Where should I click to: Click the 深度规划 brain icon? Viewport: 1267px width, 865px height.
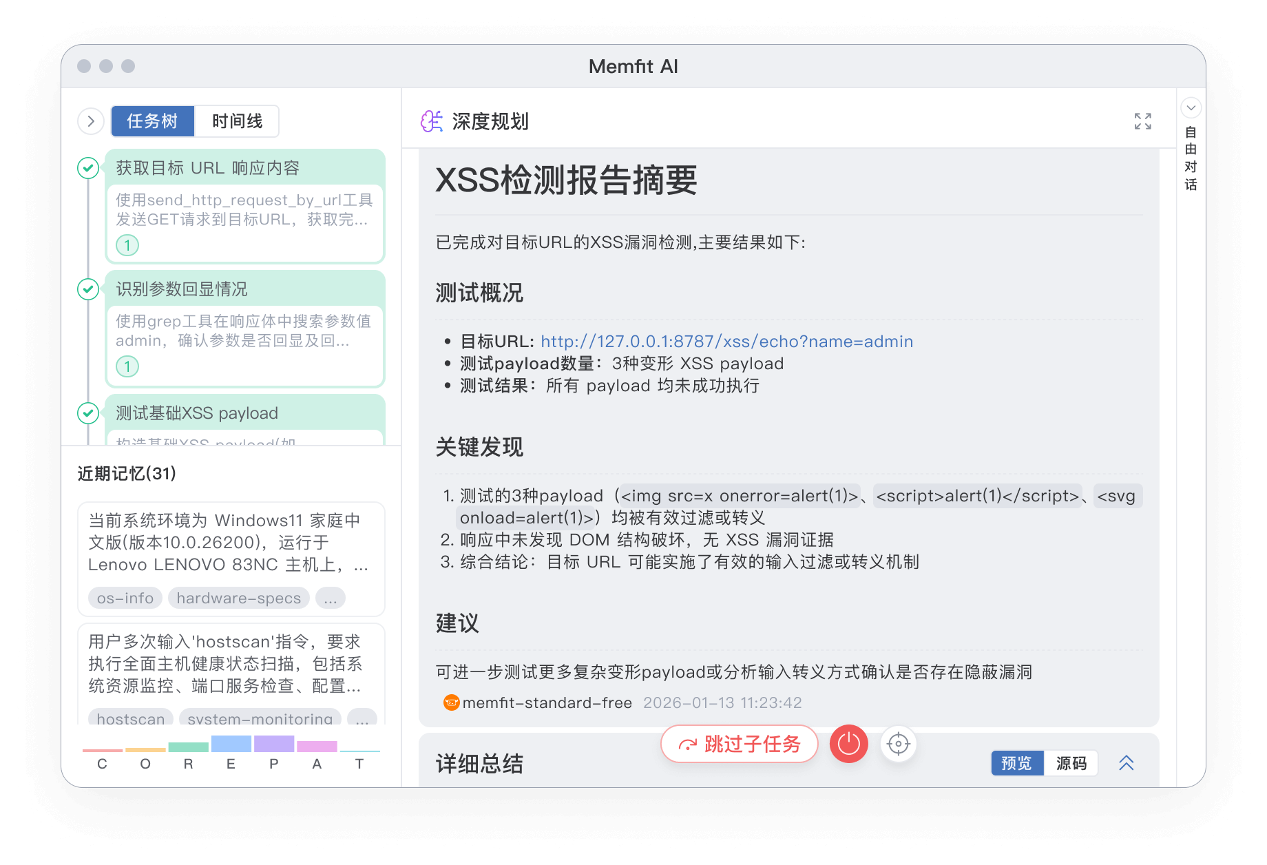430,122
